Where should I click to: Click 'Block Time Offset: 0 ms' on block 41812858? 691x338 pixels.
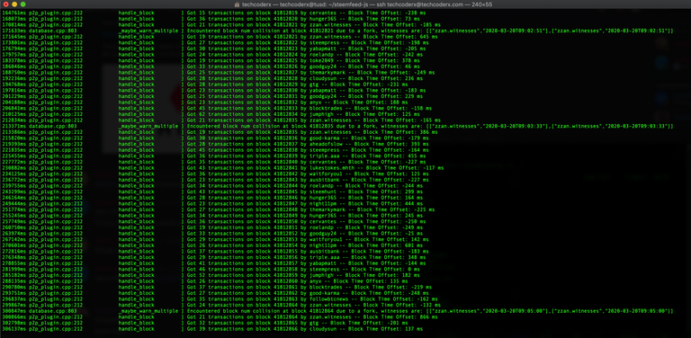(384, 269)
